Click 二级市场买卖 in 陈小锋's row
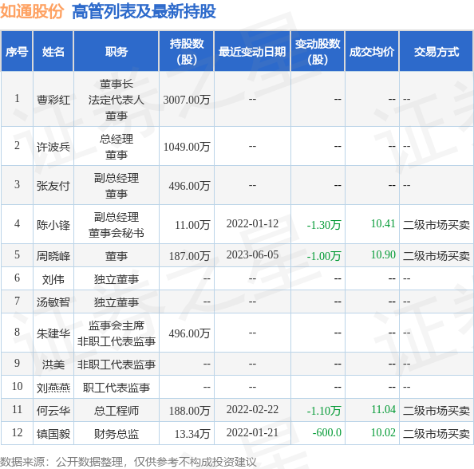The image size is (474, 469). click(x=436, y=224)
